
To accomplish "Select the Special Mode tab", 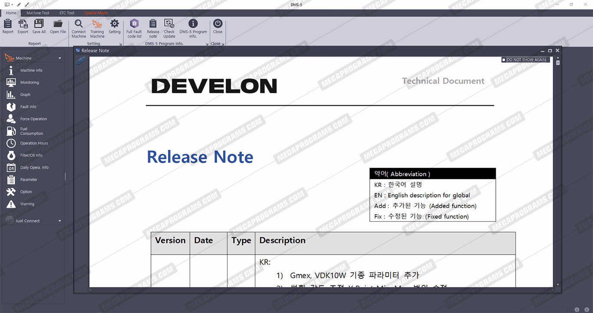I will [x=96, y=13].
